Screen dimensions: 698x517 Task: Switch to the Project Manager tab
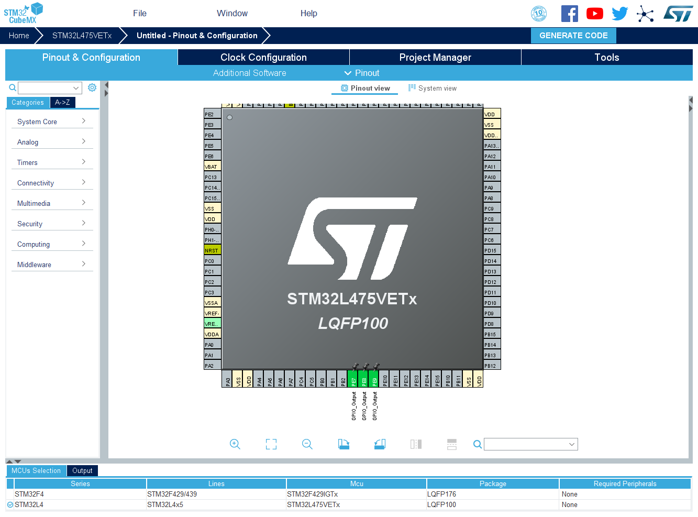click(x=435, y=57)
